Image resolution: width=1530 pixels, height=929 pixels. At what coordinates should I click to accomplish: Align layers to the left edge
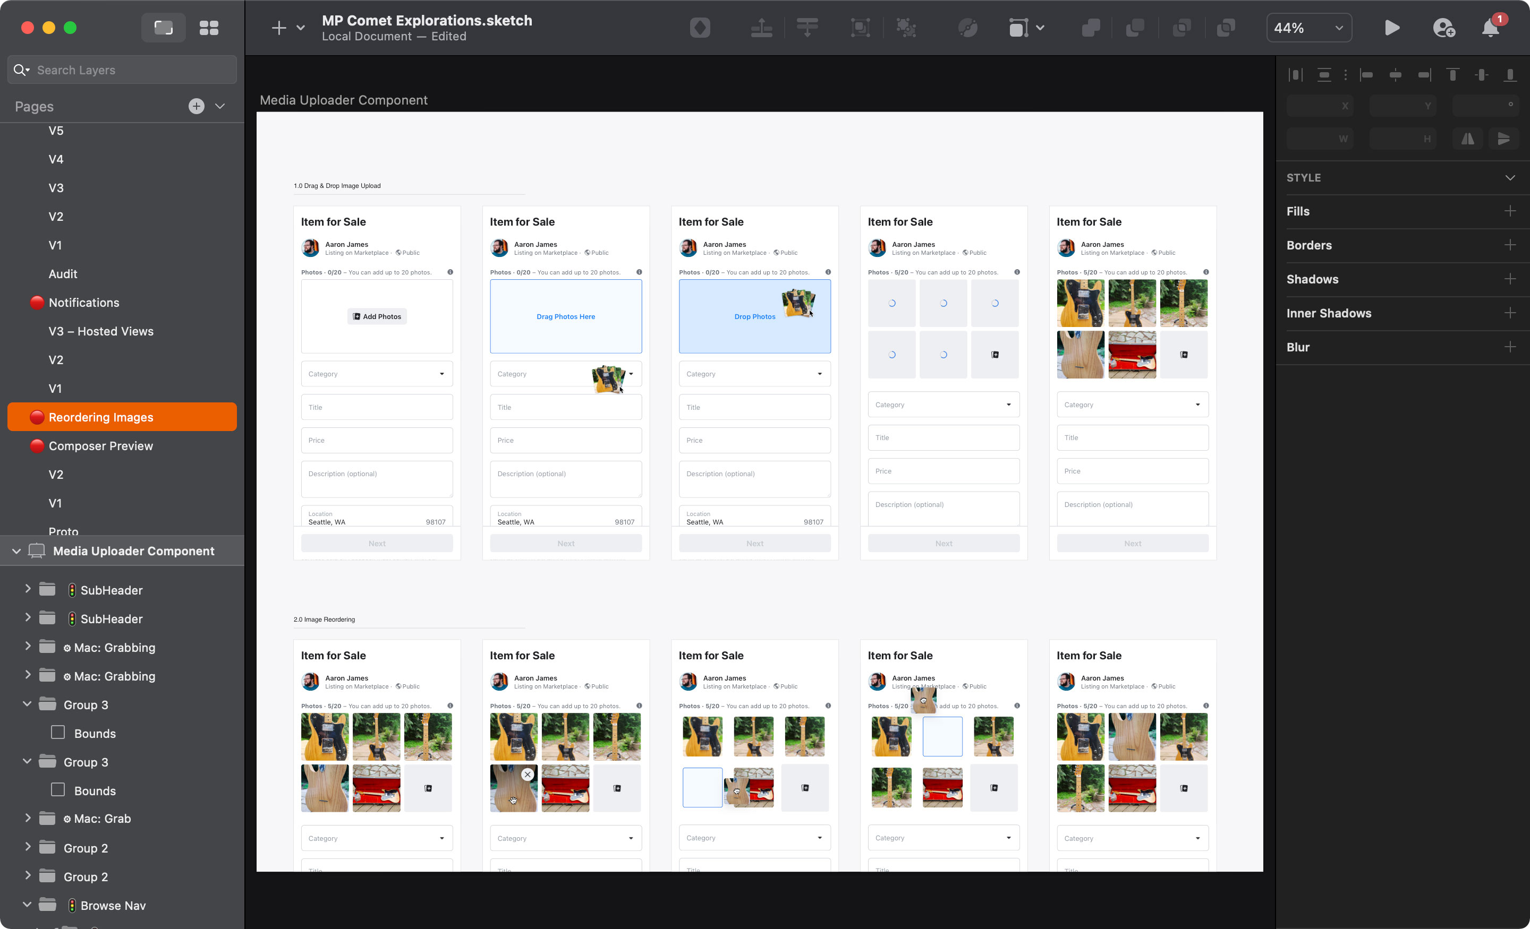[1368, 74]
